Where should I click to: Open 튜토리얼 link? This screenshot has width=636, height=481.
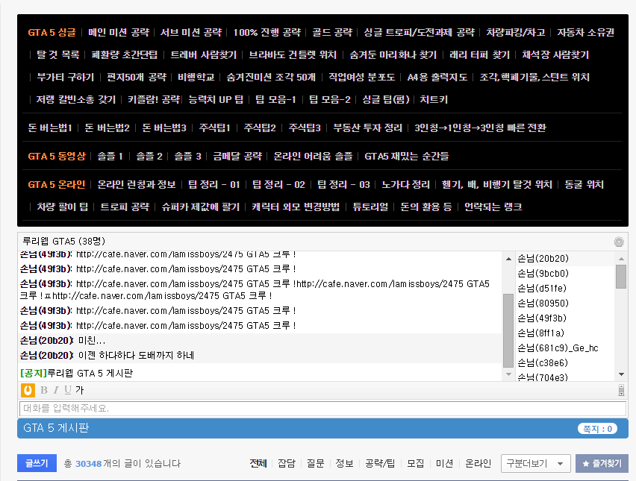click(370, 207)
